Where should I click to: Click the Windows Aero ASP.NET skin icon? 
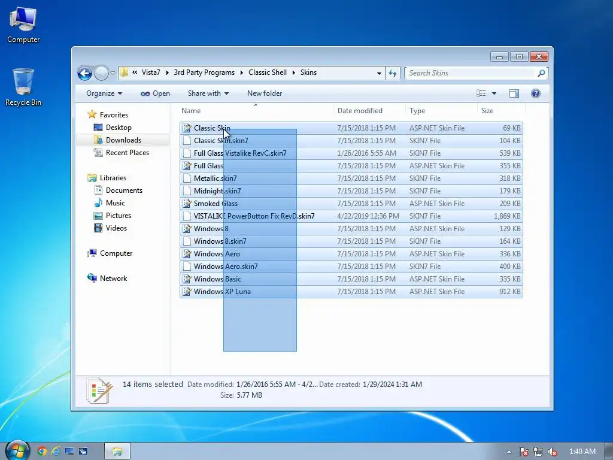click(x=187, y=253)
